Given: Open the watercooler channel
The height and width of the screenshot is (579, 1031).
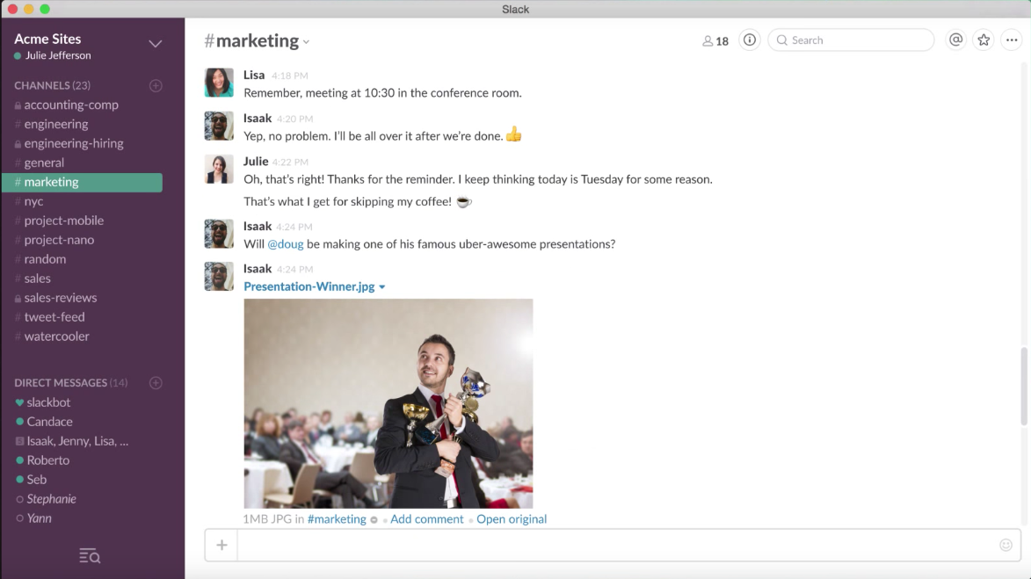Looking at the screenshot, I should point(56,337).
